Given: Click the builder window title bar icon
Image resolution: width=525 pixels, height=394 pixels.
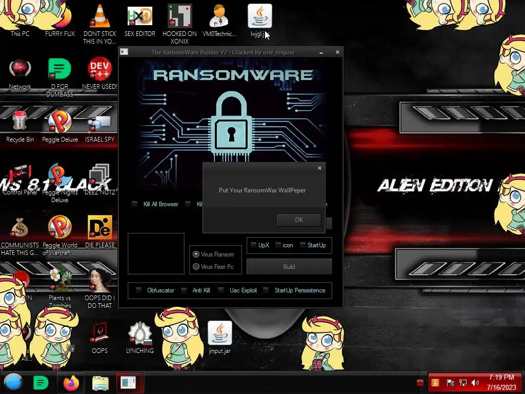Looking at the screenshot, I should (x=124, y=52).
